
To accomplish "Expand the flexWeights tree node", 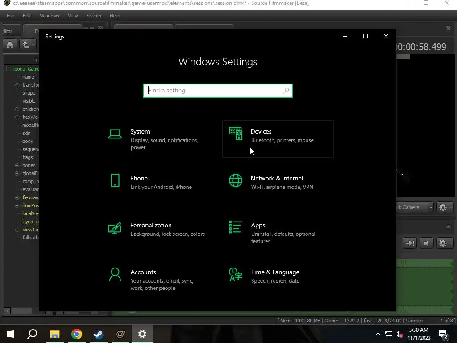I will (17, 117).
